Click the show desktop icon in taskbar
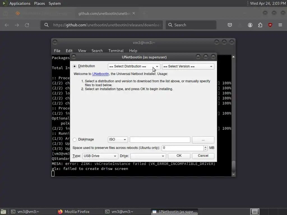The image size is (287, 215). [3, 212]
